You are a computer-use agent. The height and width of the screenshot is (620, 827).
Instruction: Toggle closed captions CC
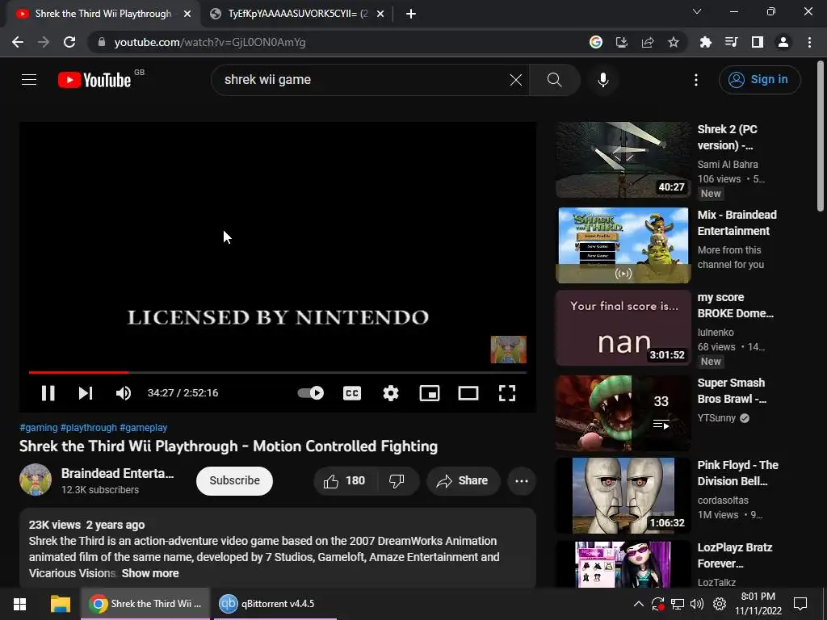[x=352, y=393]
